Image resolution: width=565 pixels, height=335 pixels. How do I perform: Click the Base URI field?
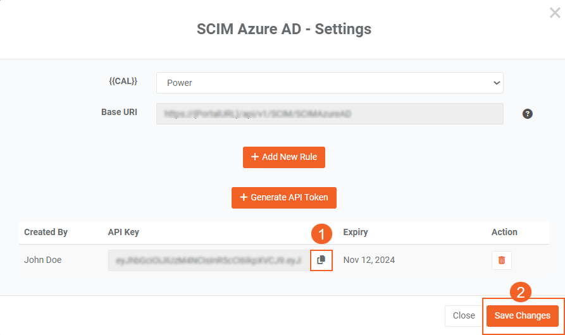pos(330,114)
